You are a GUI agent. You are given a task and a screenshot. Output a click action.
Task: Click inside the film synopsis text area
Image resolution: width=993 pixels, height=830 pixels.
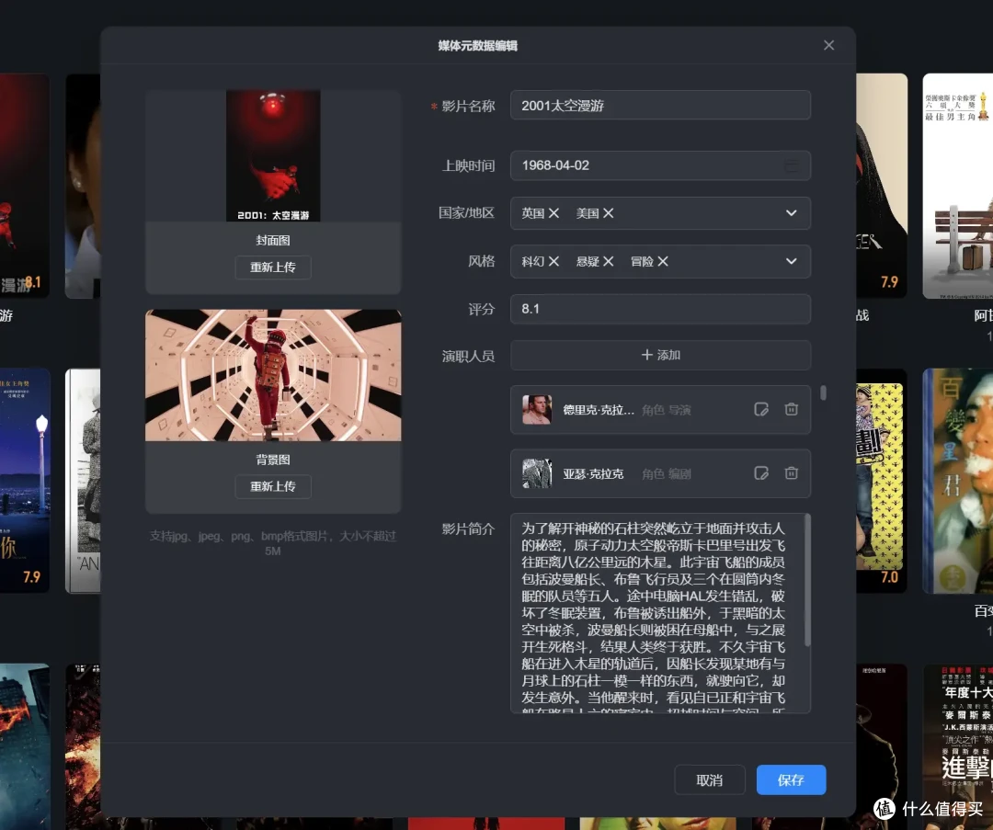click(x=660, y=613)
